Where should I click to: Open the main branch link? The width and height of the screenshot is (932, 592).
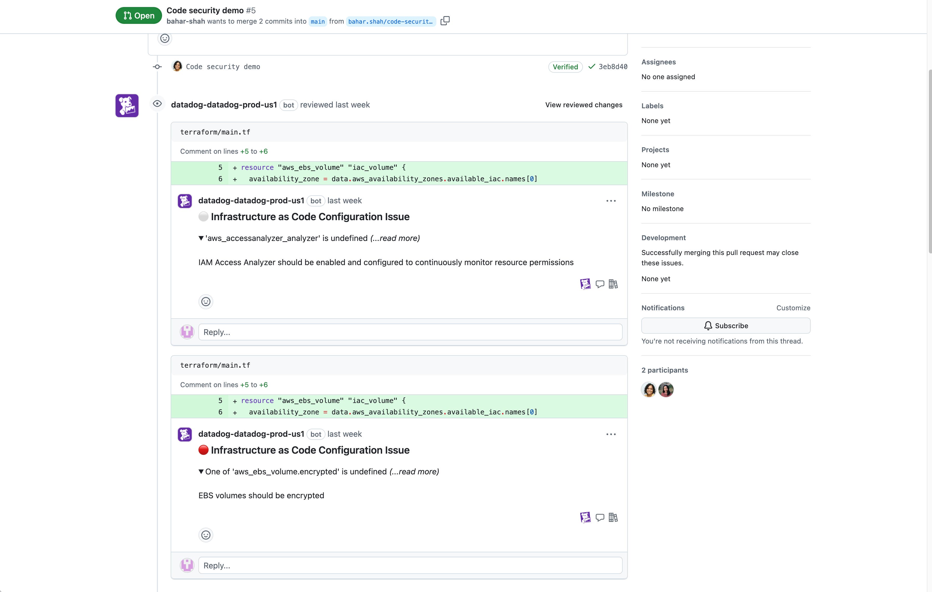317,22
